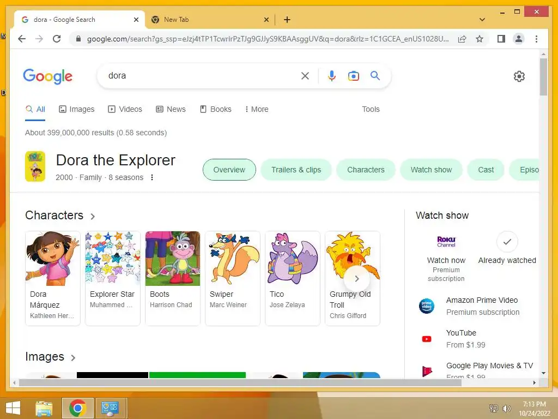Click the Roku Channel logo
The height and width of the screenshot is (419, 558).
[446, 242]
